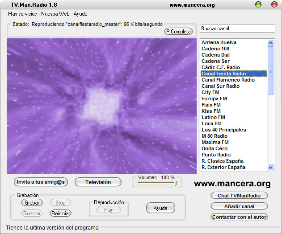The height and width of the screenshot is (234, 282).
Task: Click the Volumen slider handle
Action: 176,183
